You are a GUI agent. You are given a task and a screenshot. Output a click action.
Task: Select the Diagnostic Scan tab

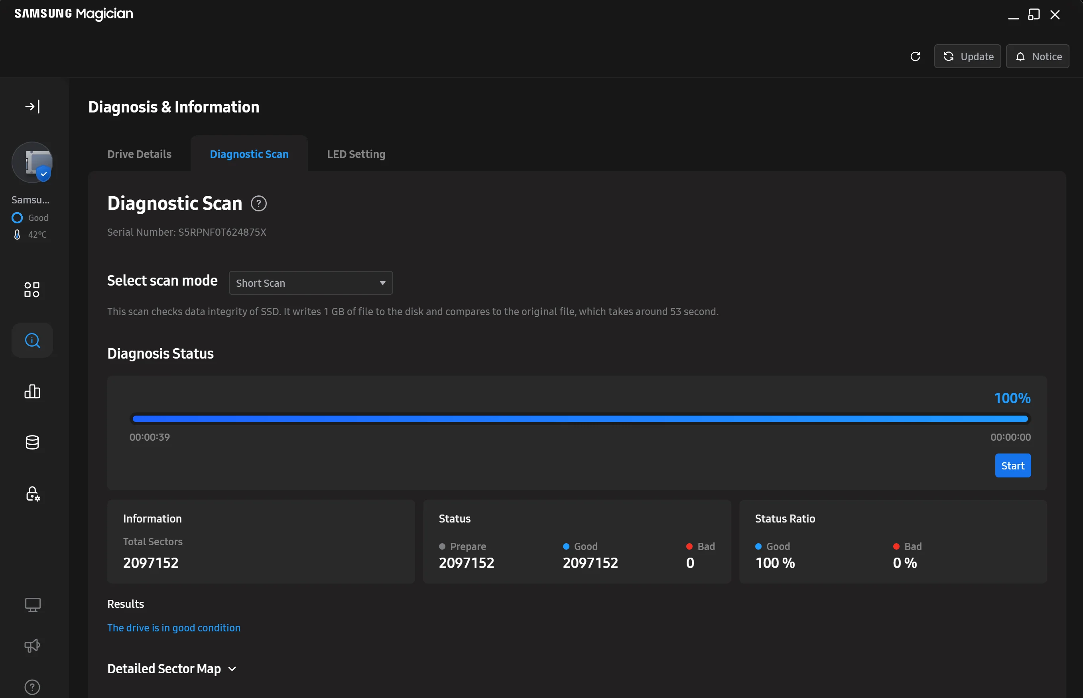coord(249,154)
